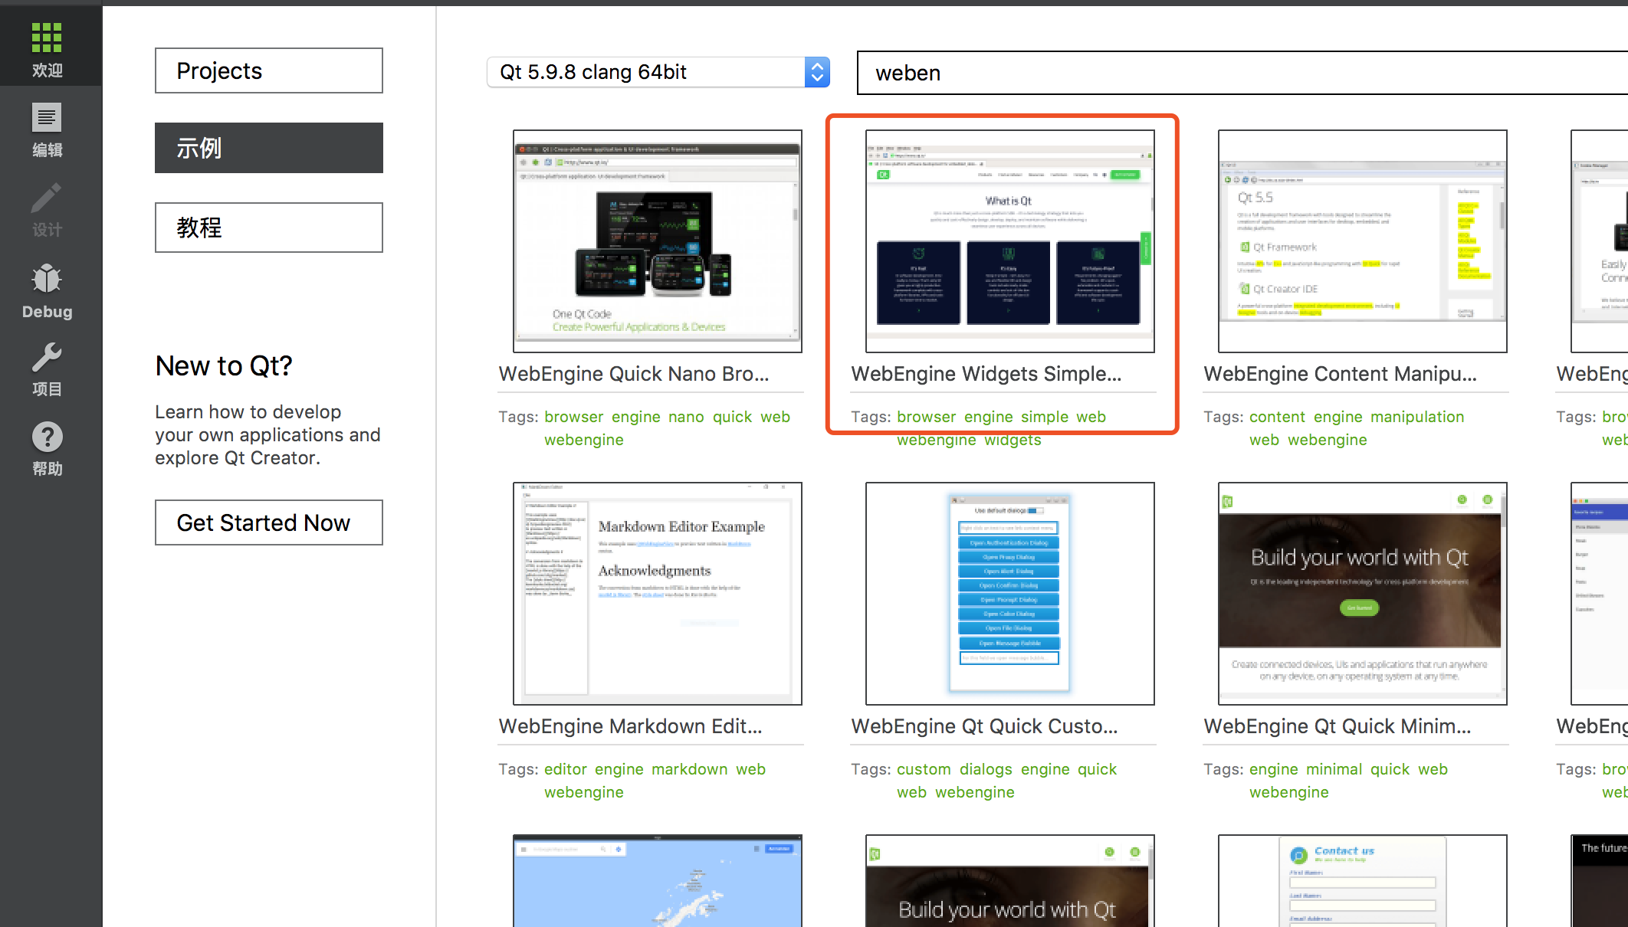Click the 'dialogs' tag under Quick Custom example
The width and height of the screenshot is (1628, 927).
[986, 769]
